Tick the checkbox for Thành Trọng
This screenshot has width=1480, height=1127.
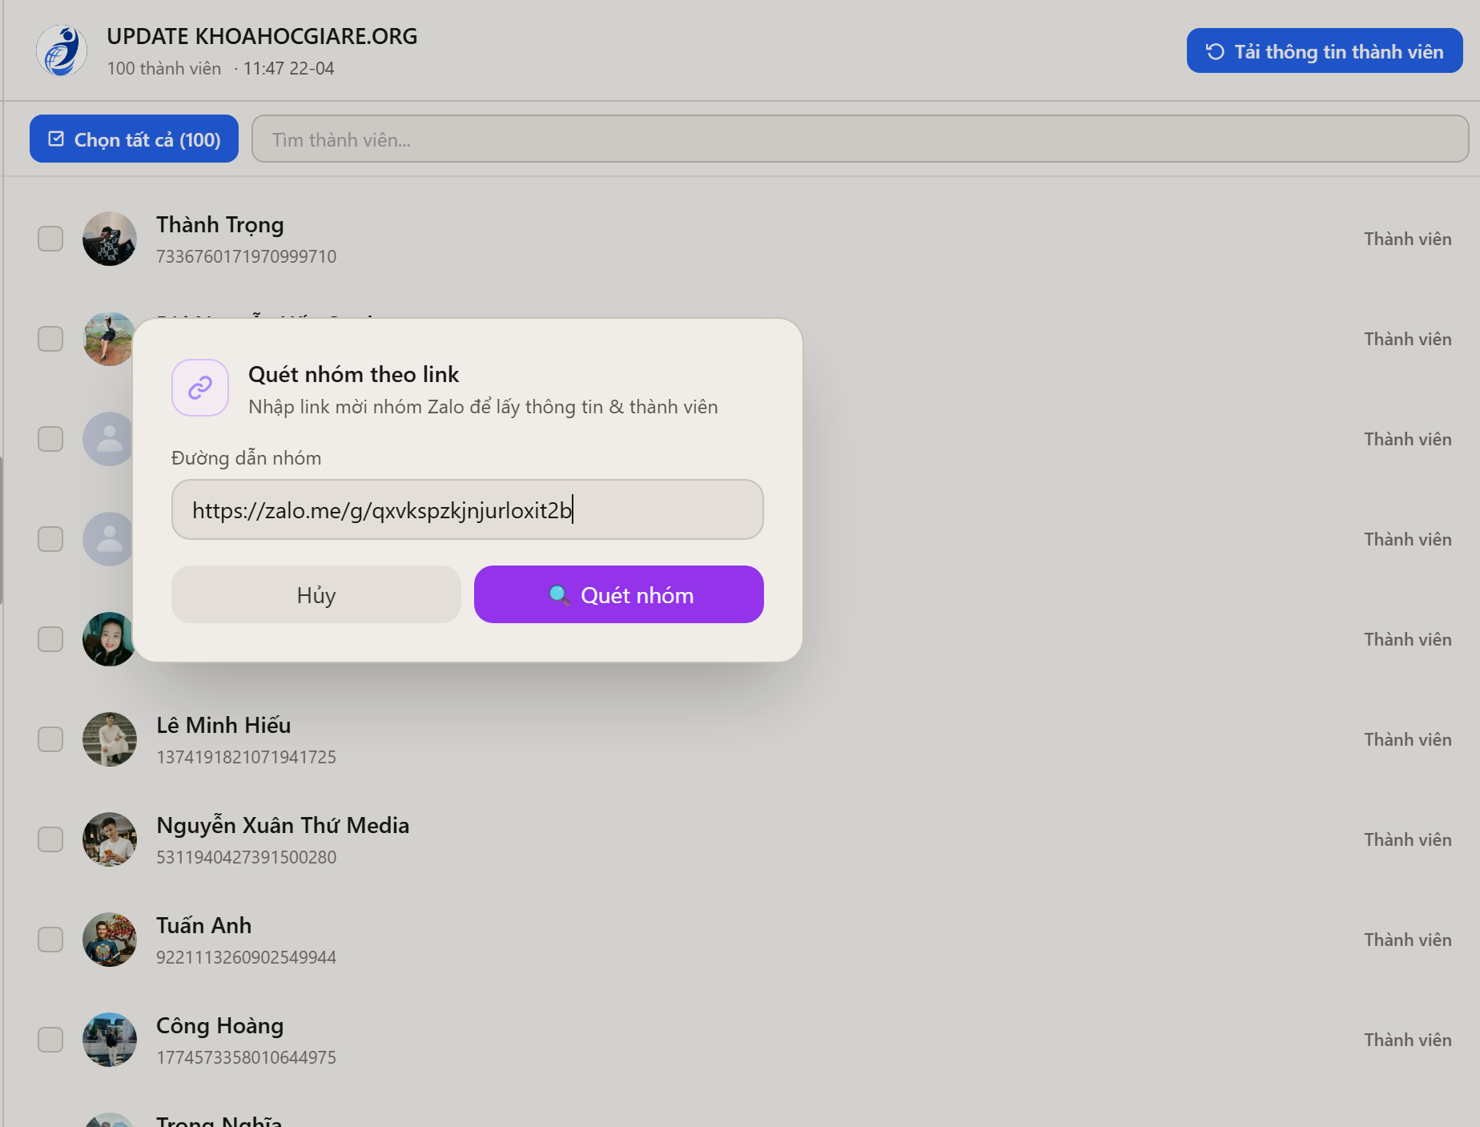pyautogui.click(x=50, y=239)
